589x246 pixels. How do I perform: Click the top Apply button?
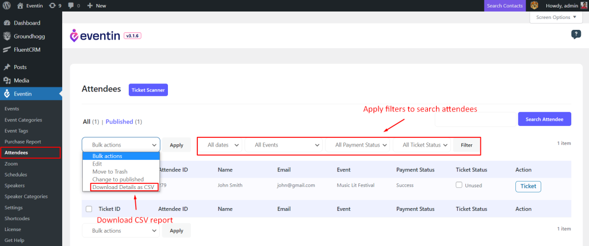coord(177,145)
